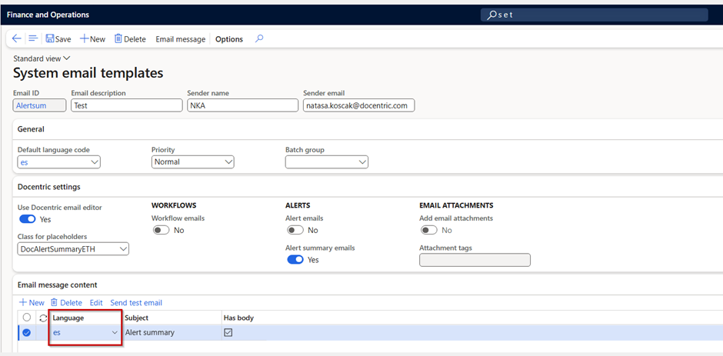Screen dimensions: 723x356
Task: Sort by the Language column header
Action: tap(68, 318)
